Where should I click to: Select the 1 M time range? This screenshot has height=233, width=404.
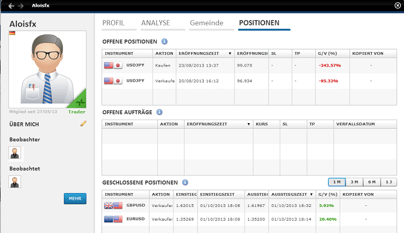tap(336, 182)
